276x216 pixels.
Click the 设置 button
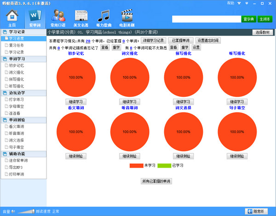tap(196, 47)
